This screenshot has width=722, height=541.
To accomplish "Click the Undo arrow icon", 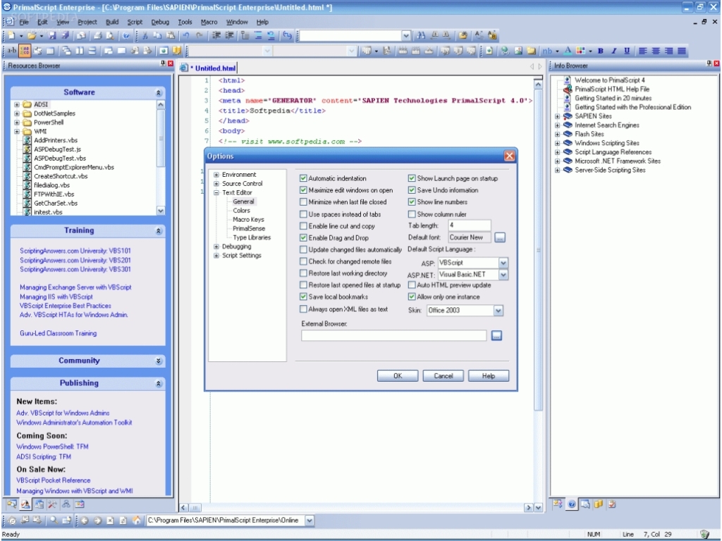I will (x=186, y=35).
